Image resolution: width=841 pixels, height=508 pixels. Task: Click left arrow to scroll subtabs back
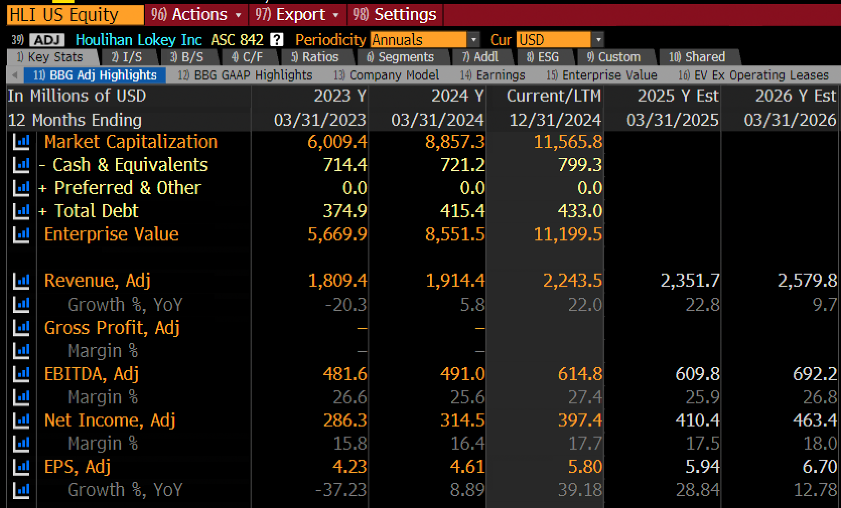(15, 75)
